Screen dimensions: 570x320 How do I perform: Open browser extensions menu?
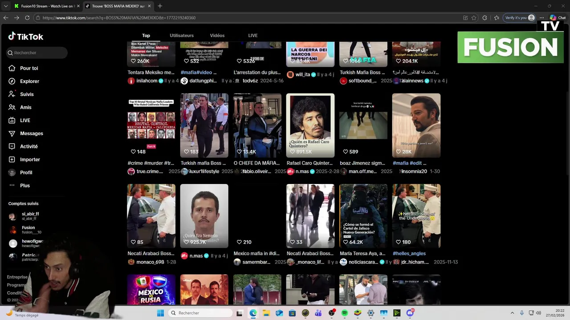[x=485, y=18]
